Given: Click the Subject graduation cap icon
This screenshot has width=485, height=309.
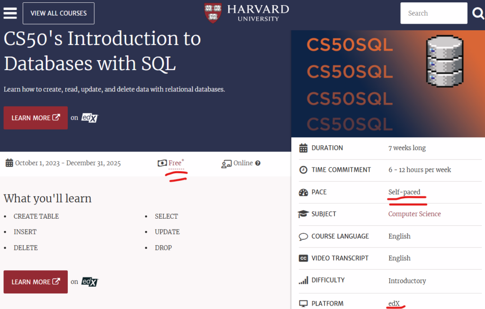Looking at the screenshot, I should (x=304, y=214).
